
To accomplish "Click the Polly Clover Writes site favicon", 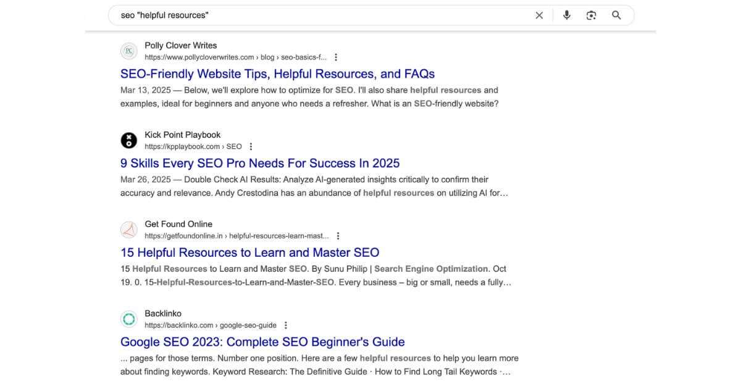I will [128, 51].
